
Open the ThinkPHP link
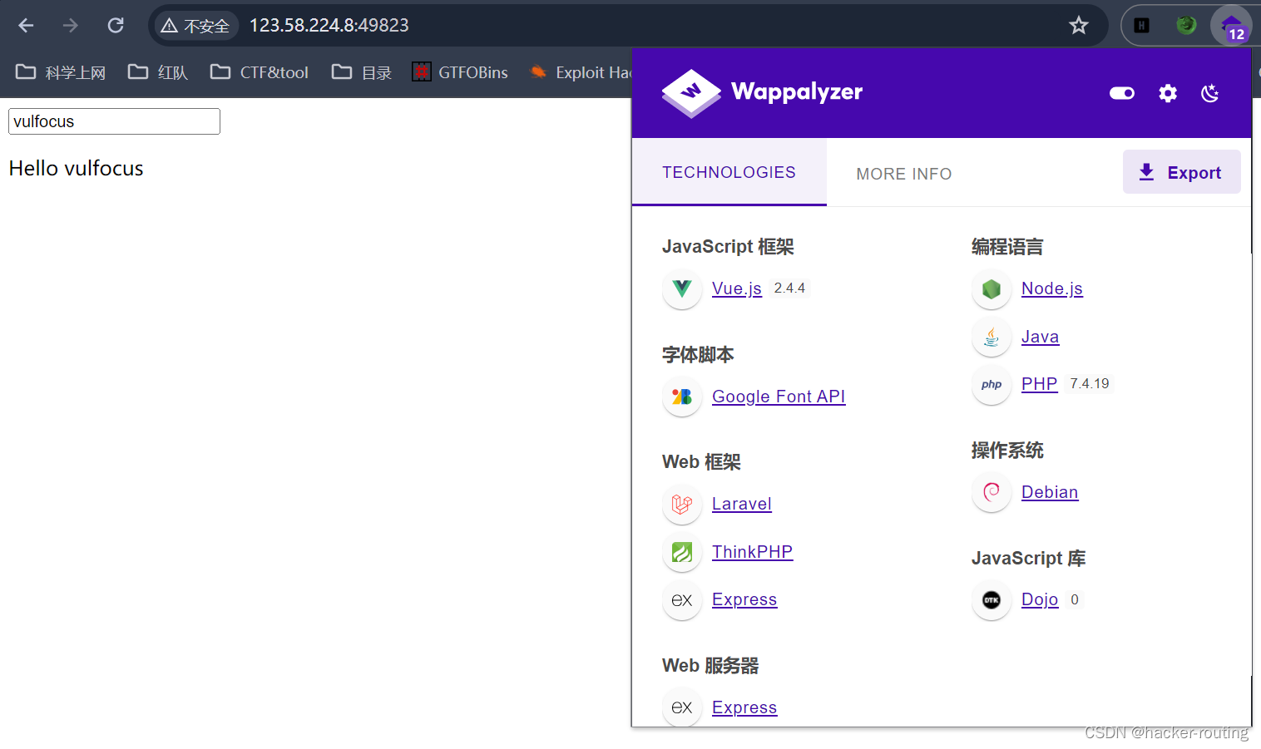click(x=752, y=552)
